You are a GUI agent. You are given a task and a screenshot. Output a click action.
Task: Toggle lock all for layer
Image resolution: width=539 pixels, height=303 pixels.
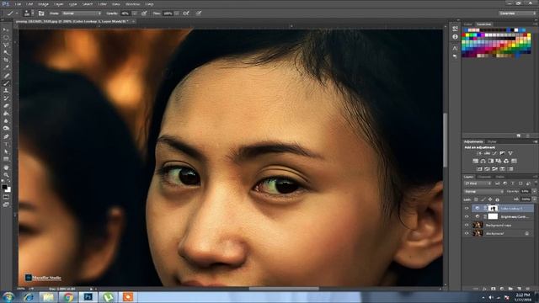(x=498, y=199)
